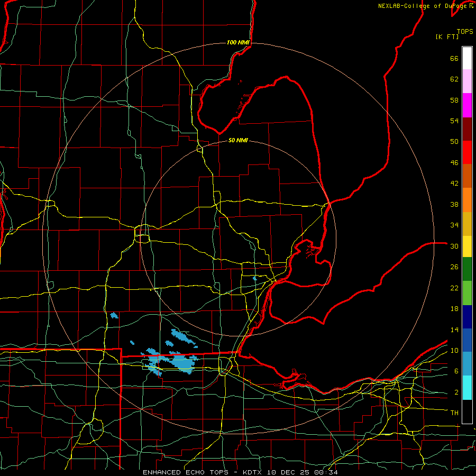Click the legend value "66"
The height and width of the screenshot is (476, 476).
coord(454,58)
